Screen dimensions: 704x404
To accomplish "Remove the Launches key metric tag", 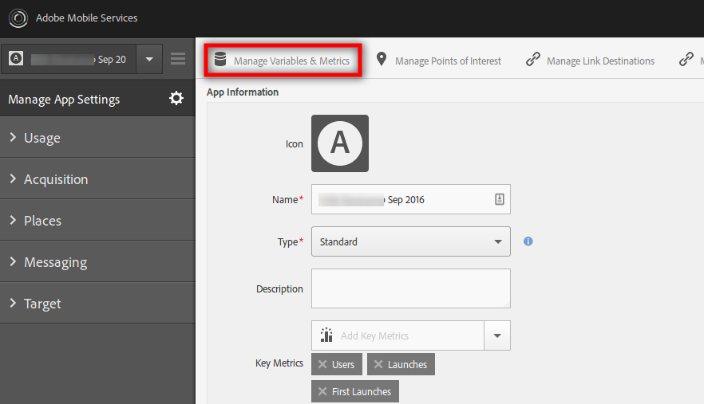I will 378,364.
